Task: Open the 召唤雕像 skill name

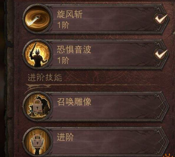Action: coord(74,102)
